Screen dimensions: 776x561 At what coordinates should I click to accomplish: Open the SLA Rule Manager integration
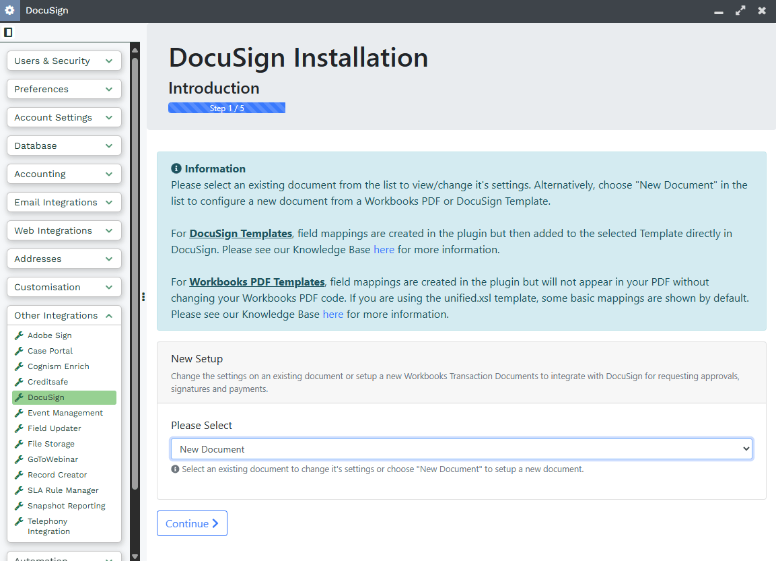(63, 490)
